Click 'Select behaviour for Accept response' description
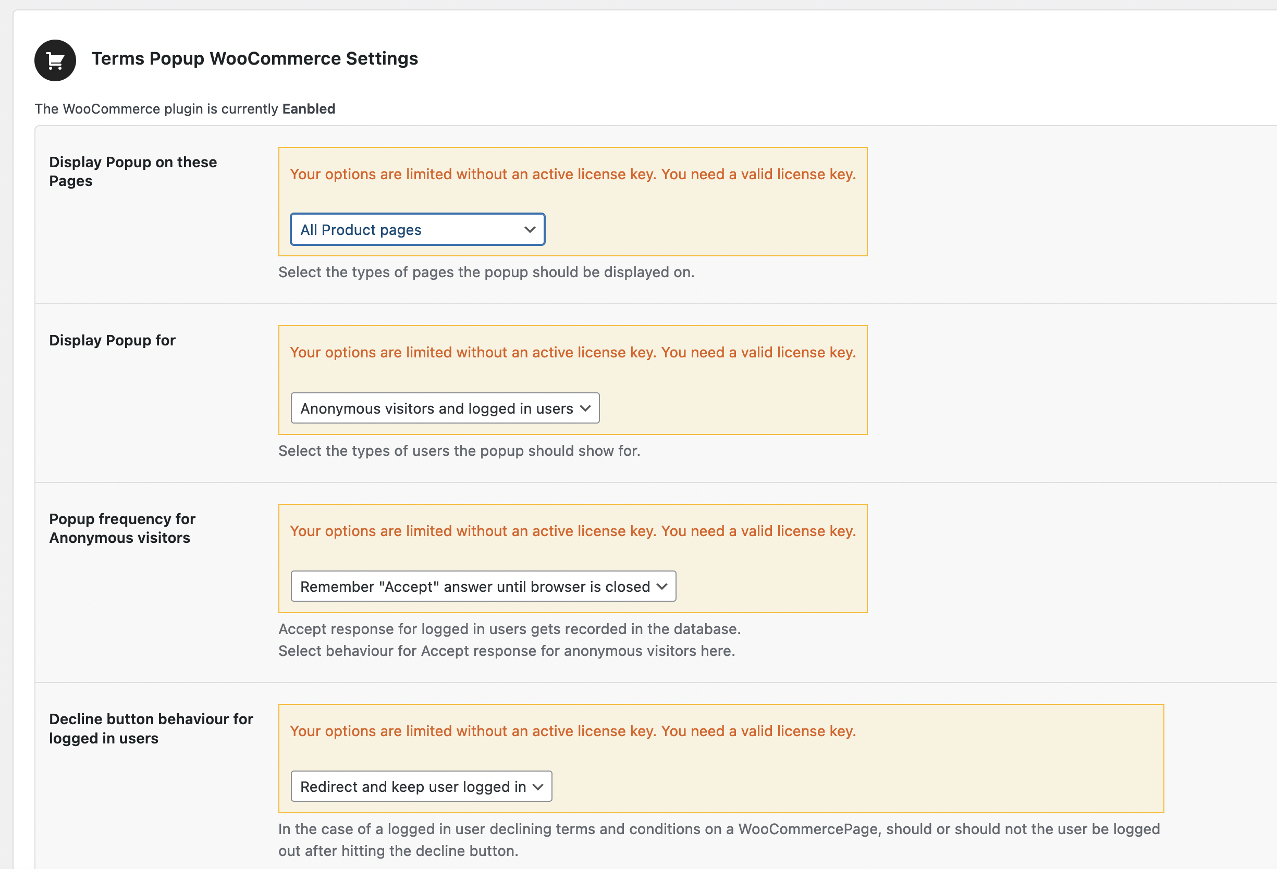Viewport: 1277px width, 869px height. click(507, 651)
